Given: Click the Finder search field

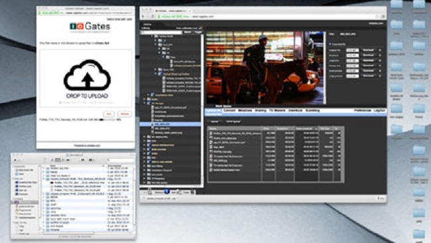Looking at the screenshot, I should click(x=121, y=160).
